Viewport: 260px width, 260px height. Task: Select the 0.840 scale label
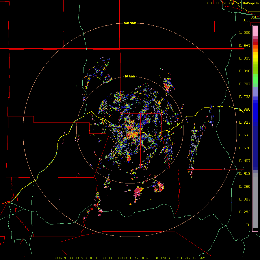pos(245,71)
